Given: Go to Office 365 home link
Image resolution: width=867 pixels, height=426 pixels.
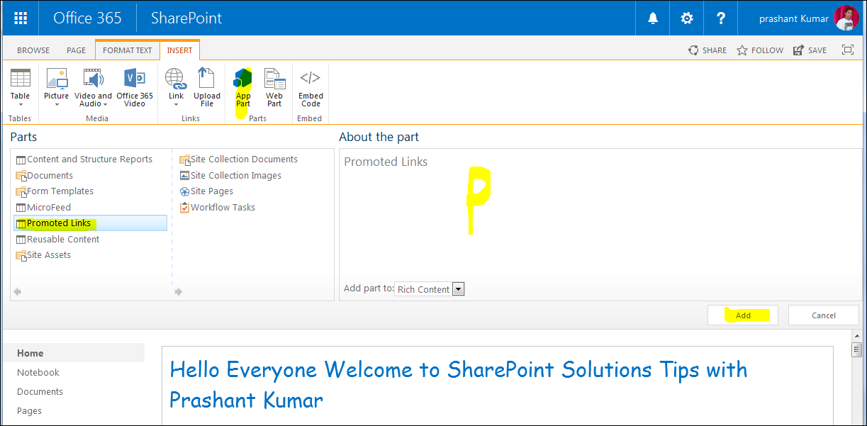Looking at the screenshot, I should tap(88, 18).
